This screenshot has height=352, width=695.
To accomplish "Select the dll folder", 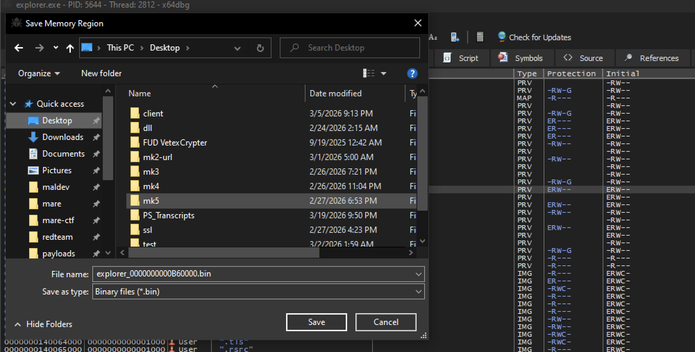I will 148,128.
